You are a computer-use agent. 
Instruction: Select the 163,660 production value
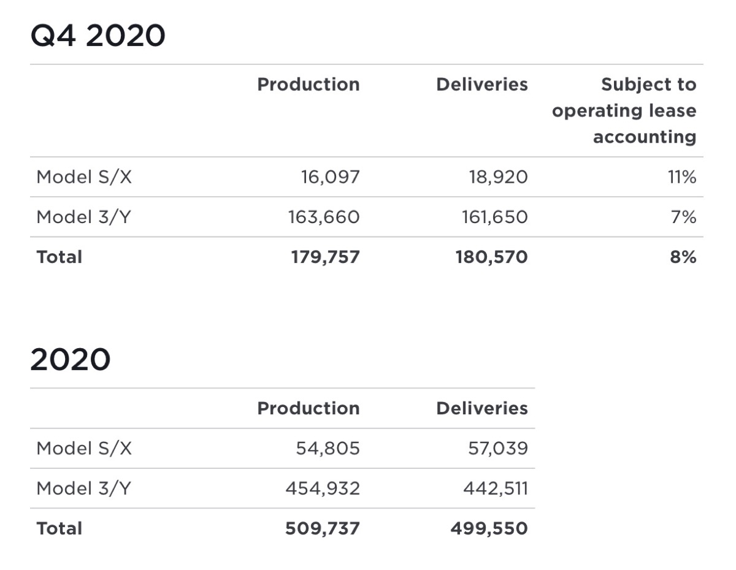click(324, 217)
